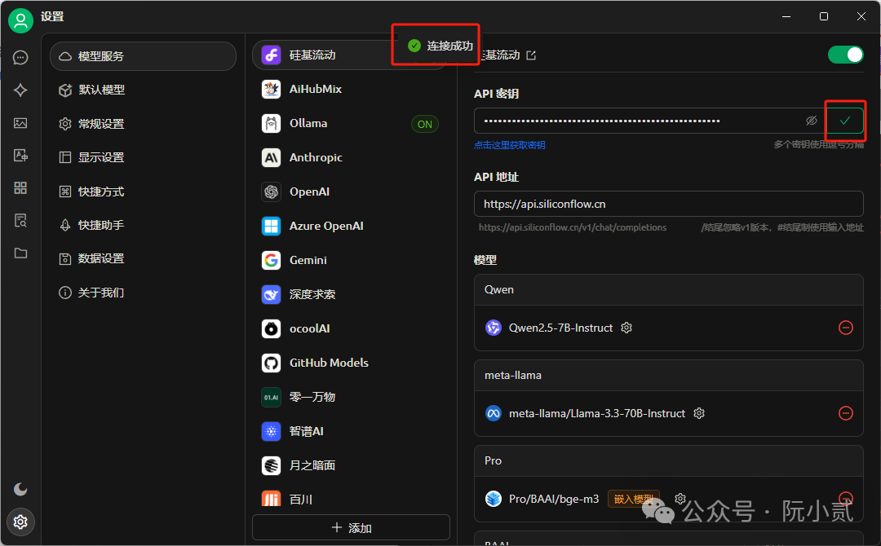This screenshot has width=881, height=546.
Task: Click the 智谱AI provider logo
Action: click(x=272, y=432)
